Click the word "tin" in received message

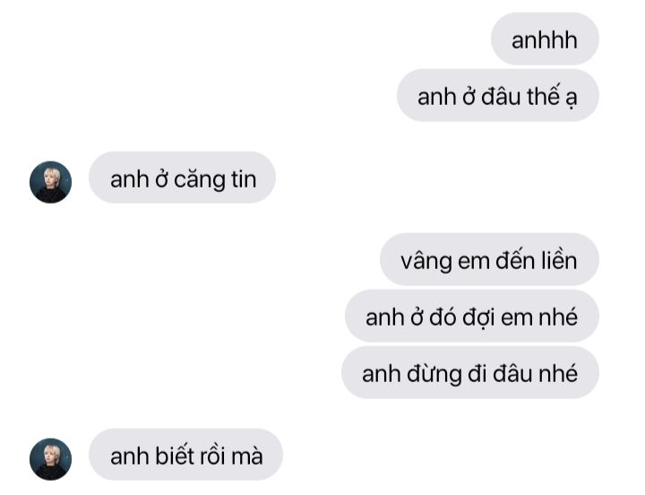[244, 179]
